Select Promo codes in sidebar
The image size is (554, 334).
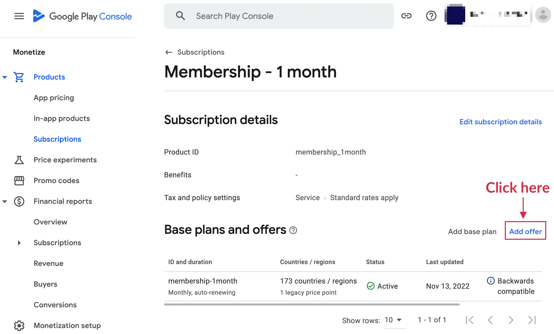[56, 181]
